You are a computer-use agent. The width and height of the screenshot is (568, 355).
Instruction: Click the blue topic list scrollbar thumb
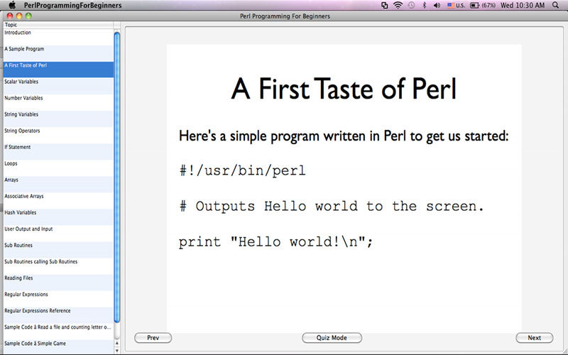pyautogui.click(x=117, y=177)
